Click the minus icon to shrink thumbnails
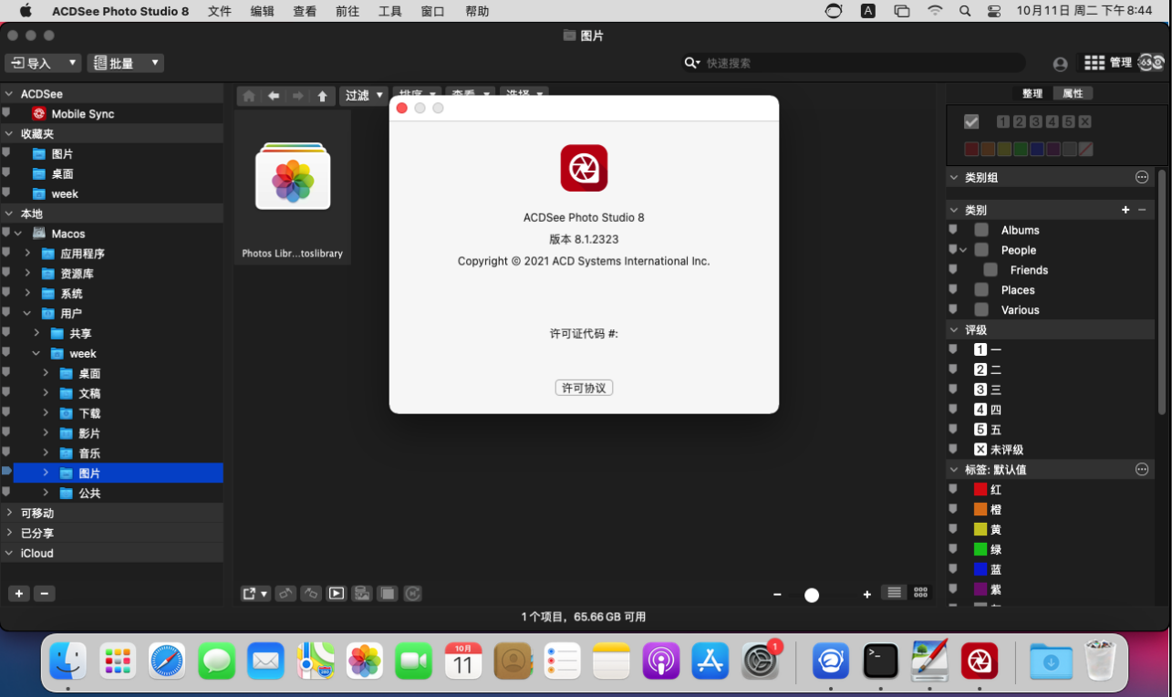Viewport: 1172px width, 697px height. pyautogui.click(x=777, y=595)
